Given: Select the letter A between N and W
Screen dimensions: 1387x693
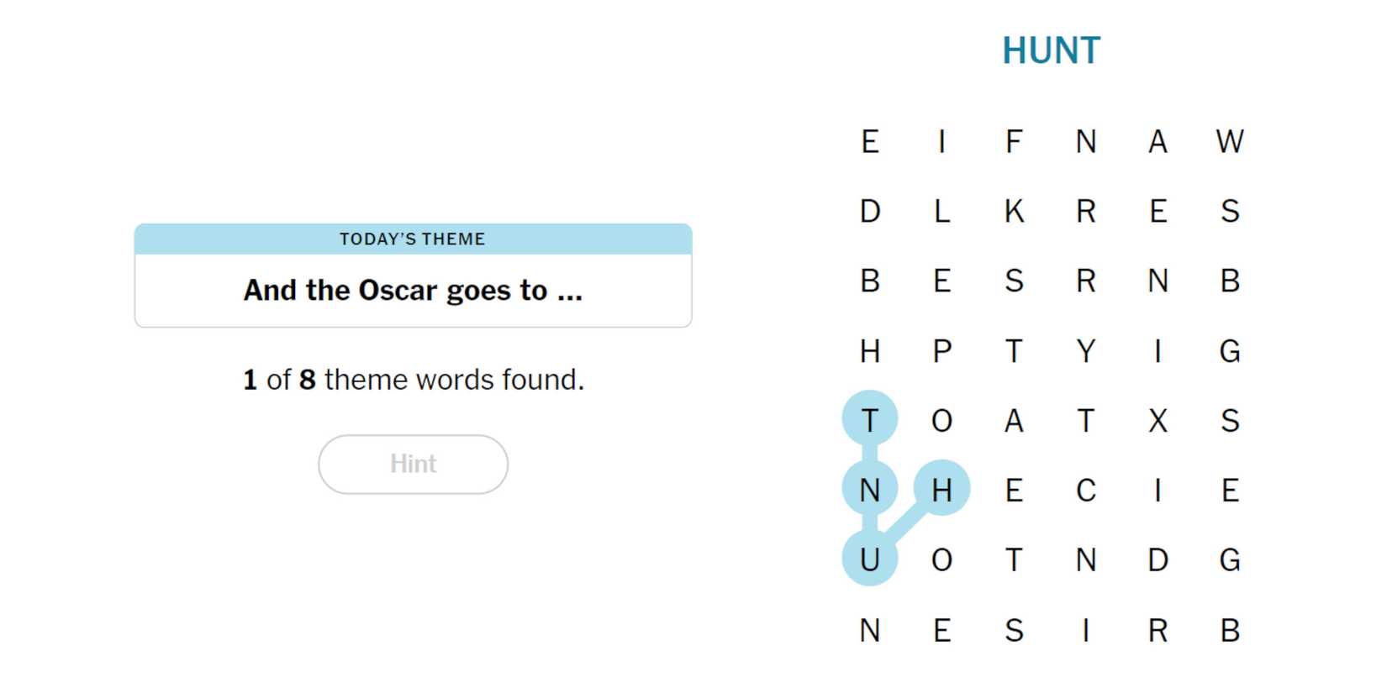Looking at the screenshot, I should point(1158,141).
